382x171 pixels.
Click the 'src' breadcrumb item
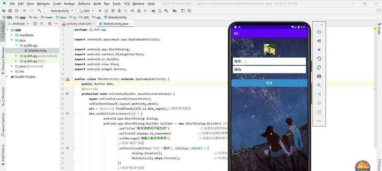(34, 18)
